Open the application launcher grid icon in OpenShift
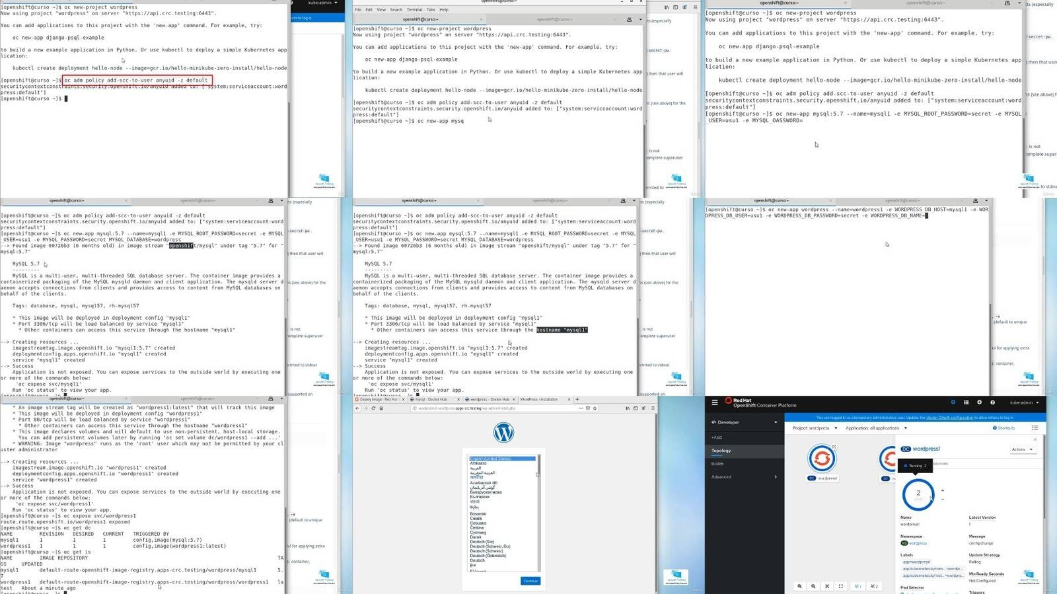The width and height of the screenshot is (1057, 594). [966, 402]
